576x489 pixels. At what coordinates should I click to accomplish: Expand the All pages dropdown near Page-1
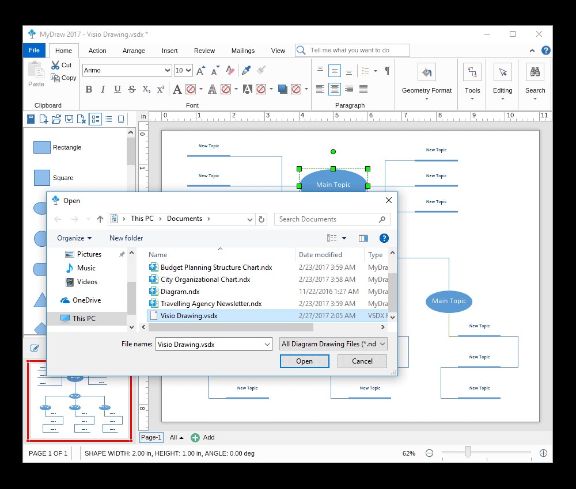pos(176,437)
